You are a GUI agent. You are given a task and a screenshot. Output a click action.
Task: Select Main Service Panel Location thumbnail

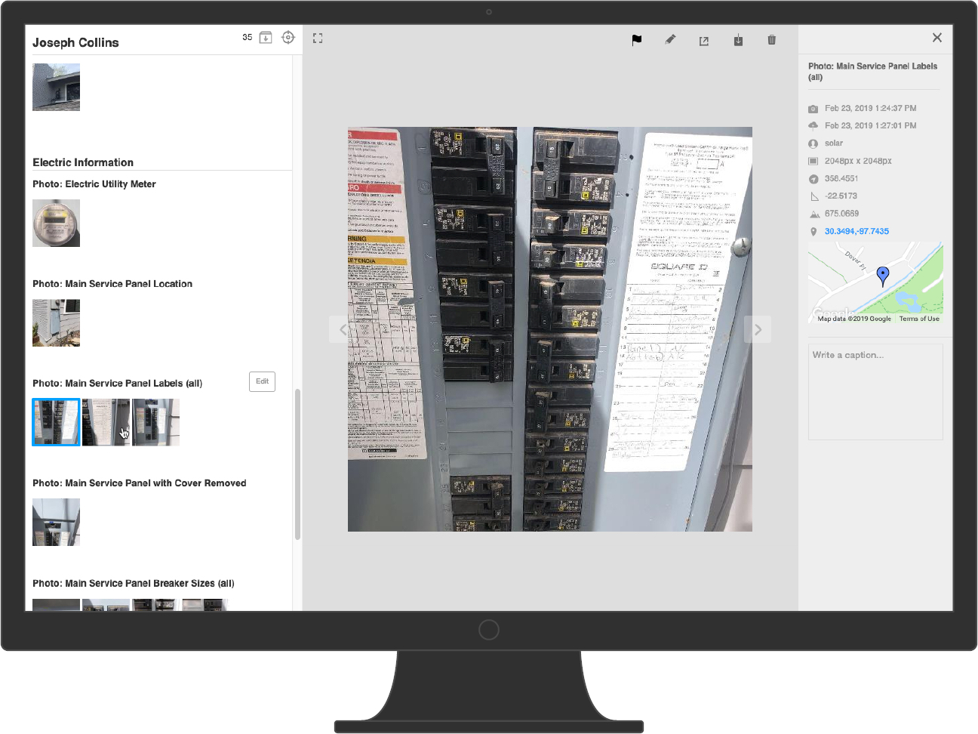point(56,322)
